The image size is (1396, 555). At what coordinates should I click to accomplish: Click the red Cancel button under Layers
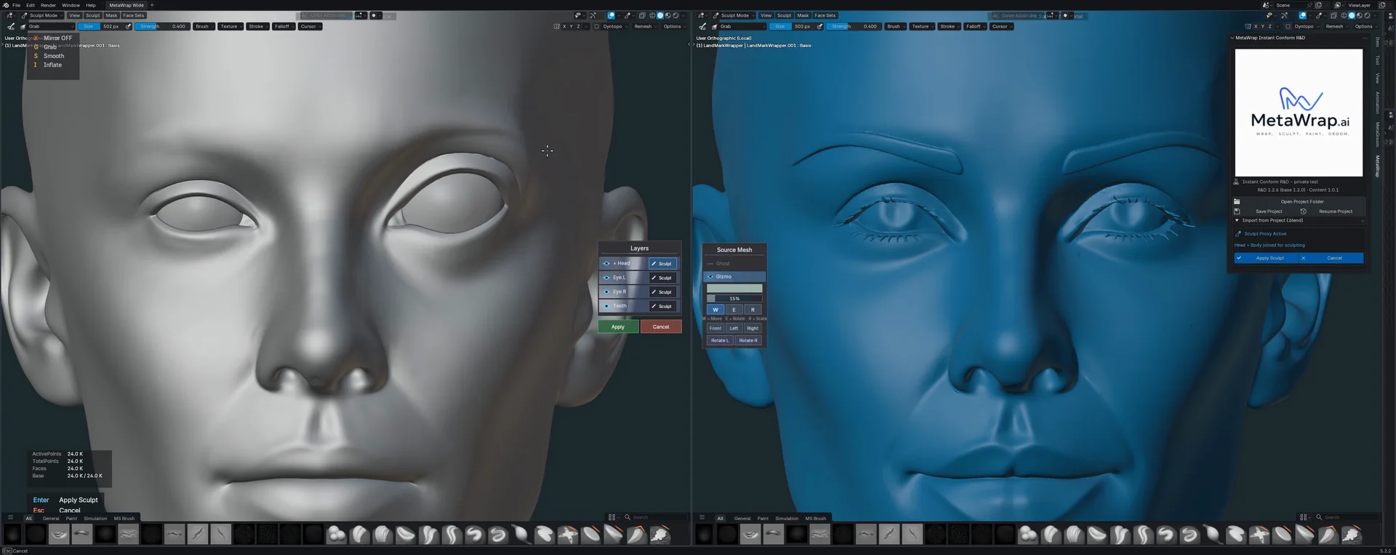point(661,327)
